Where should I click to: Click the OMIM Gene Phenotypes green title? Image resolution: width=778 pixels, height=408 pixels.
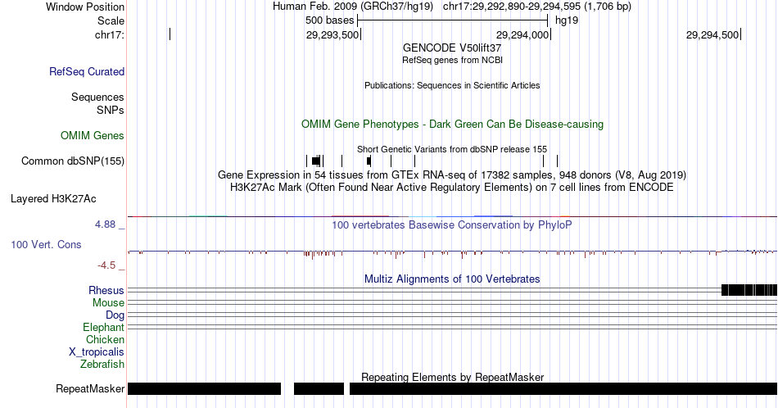[x=452, y=124]
